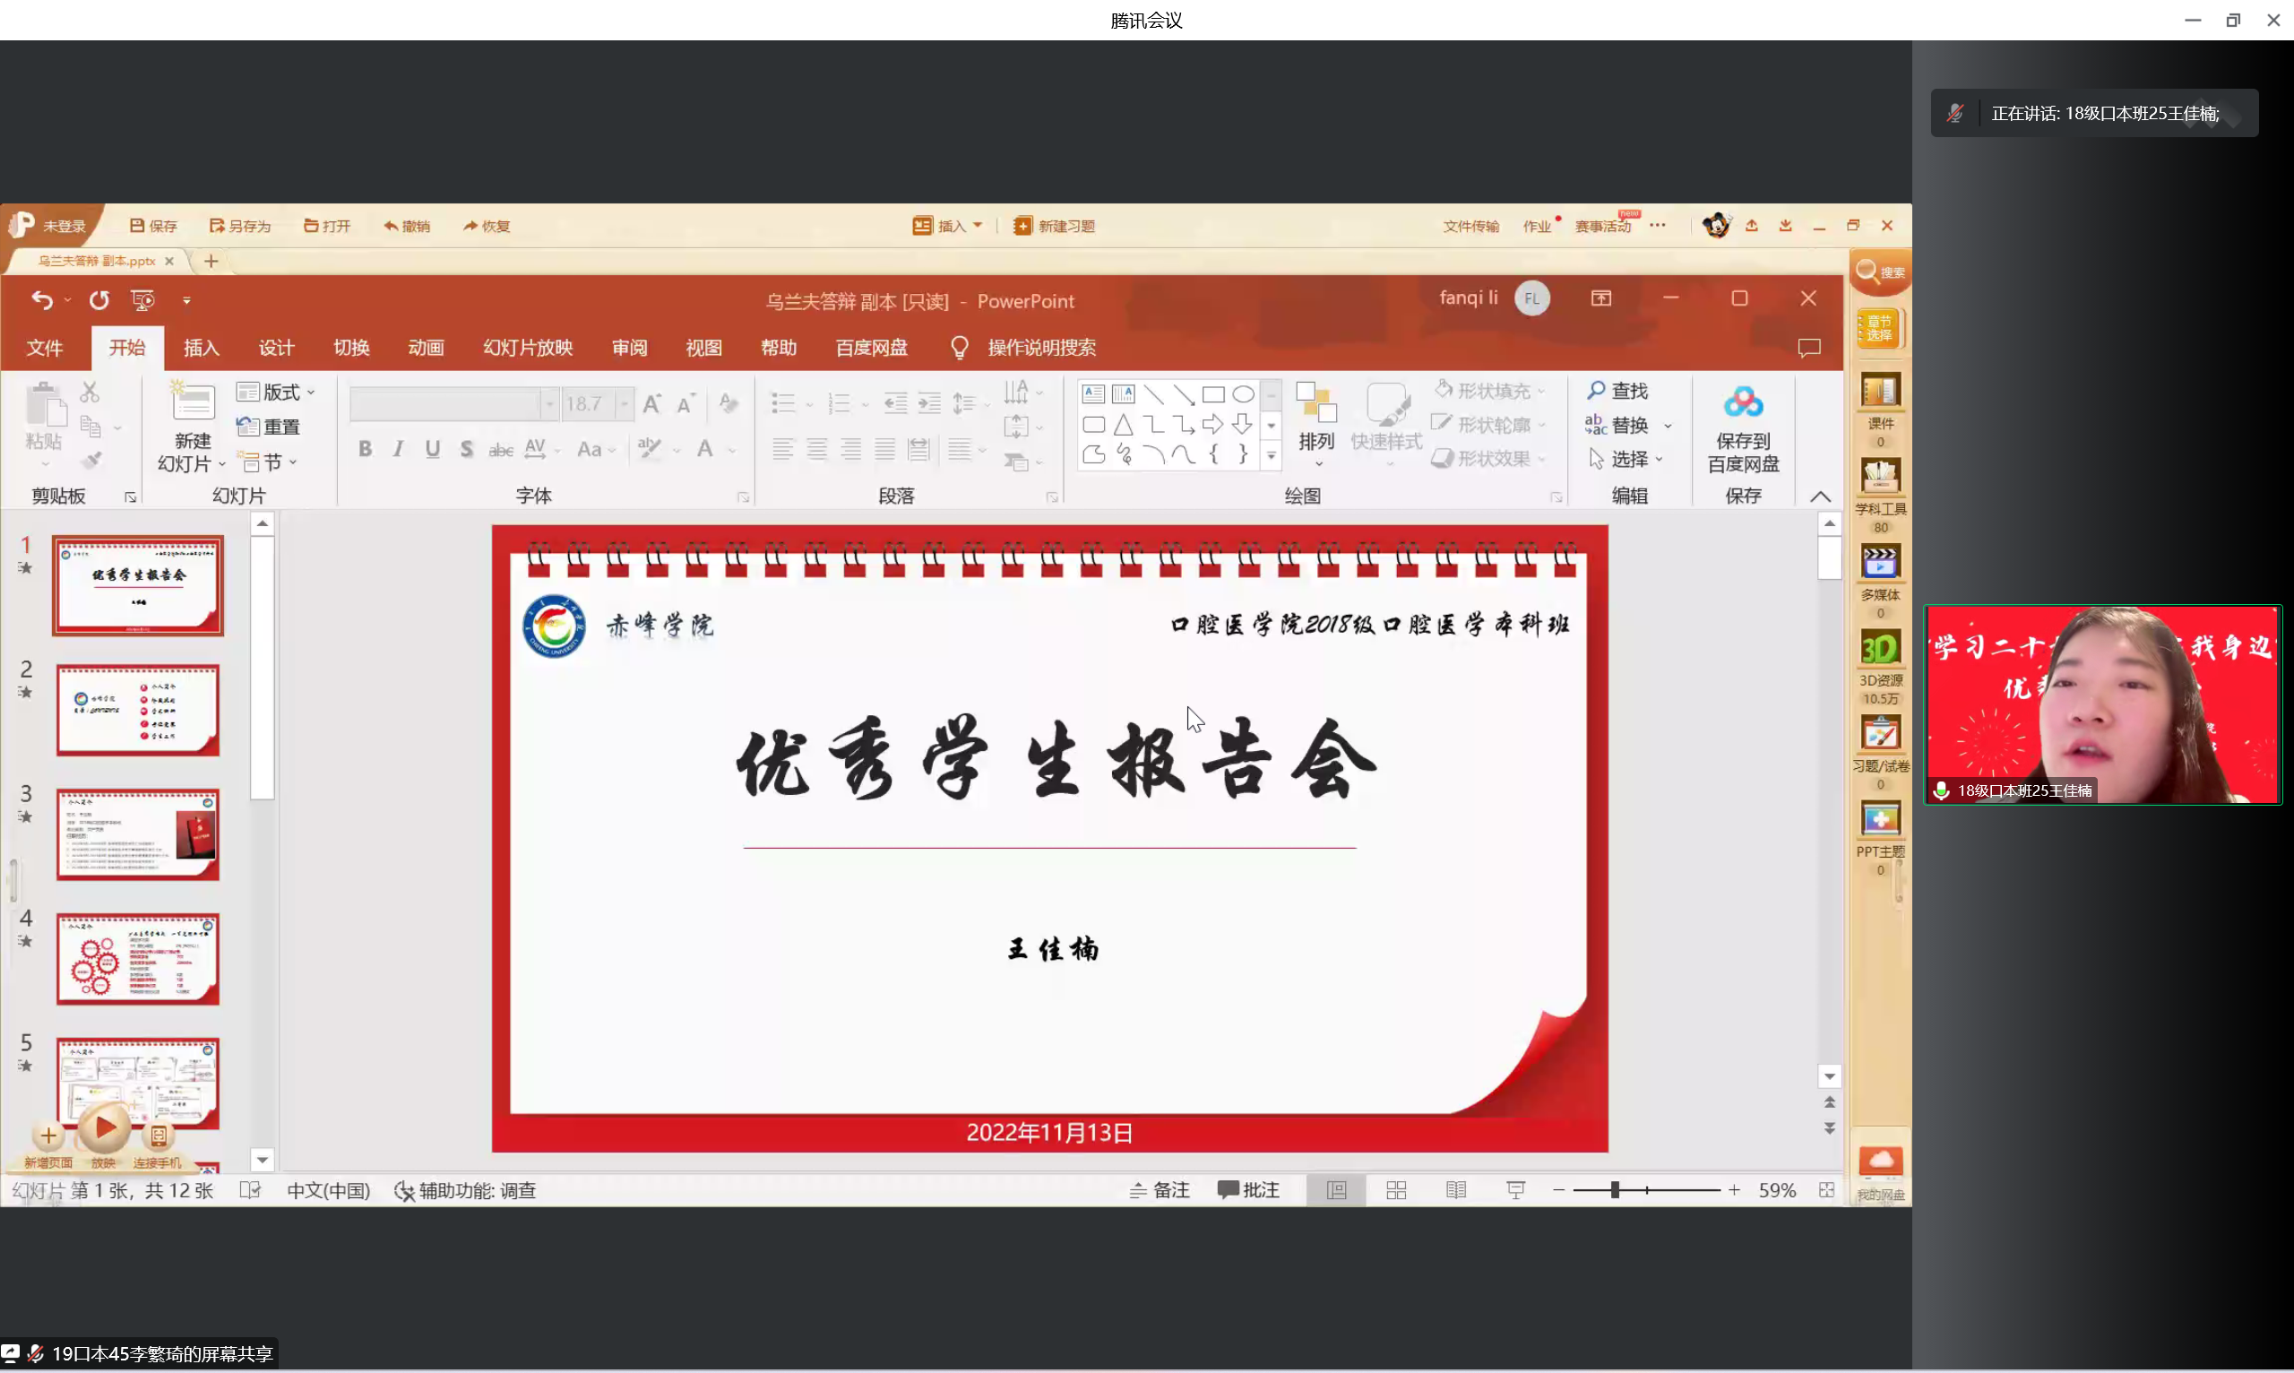Switch to the Slide Show ribbon tab
Viewport: 2294px width, 1373px height.
(527, 348)
